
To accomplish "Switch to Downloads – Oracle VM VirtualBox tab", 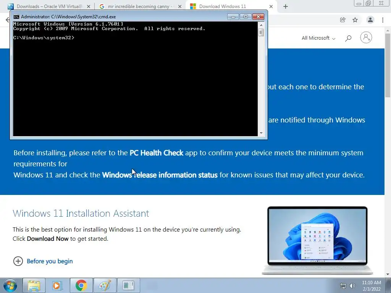I will (49, 6).
